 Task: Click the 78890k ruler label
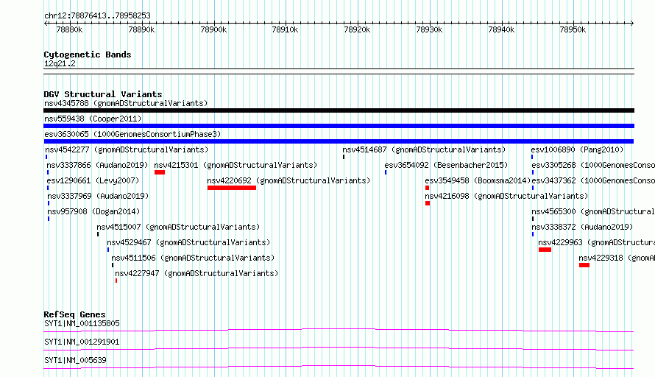[141, 29]
